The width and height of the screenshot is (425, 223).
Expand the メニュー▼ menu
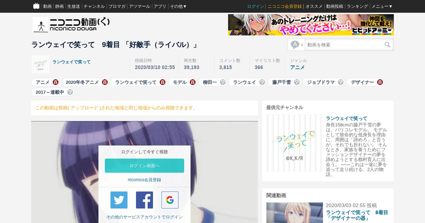tap(382, 6)
